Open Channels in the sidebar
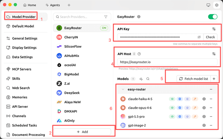Viewport: 223px width, 139px height. coord(25,116)
